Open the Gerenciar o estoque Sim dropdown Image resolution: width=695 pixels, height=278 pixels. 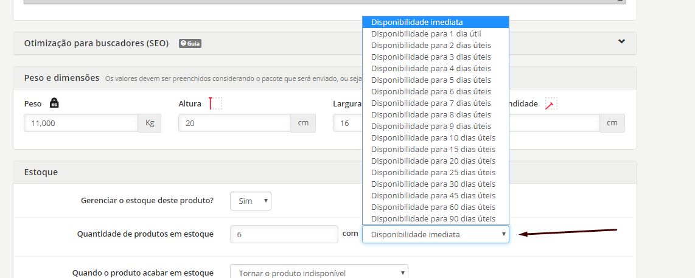250,201
